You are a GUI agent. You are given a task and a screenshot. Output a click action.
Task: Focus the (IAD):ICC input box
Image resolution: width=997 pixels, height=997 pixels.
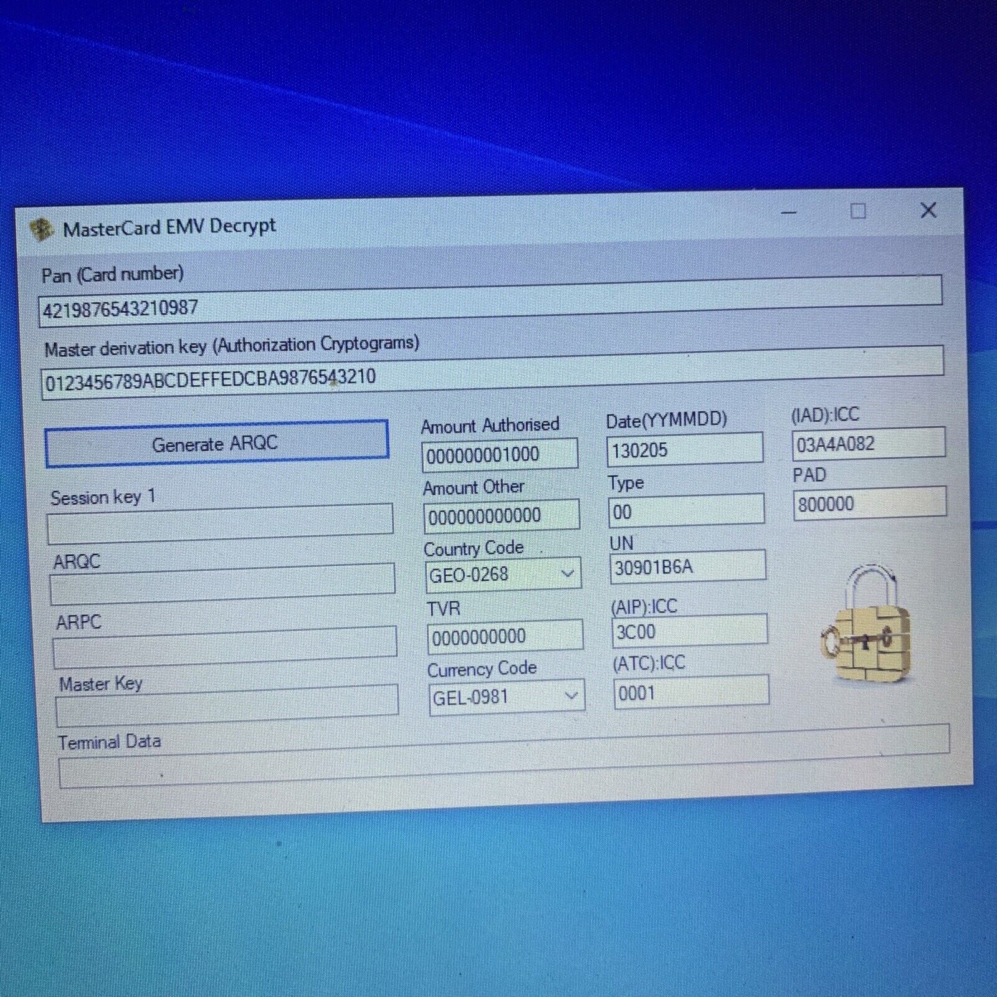click(868, 444)
